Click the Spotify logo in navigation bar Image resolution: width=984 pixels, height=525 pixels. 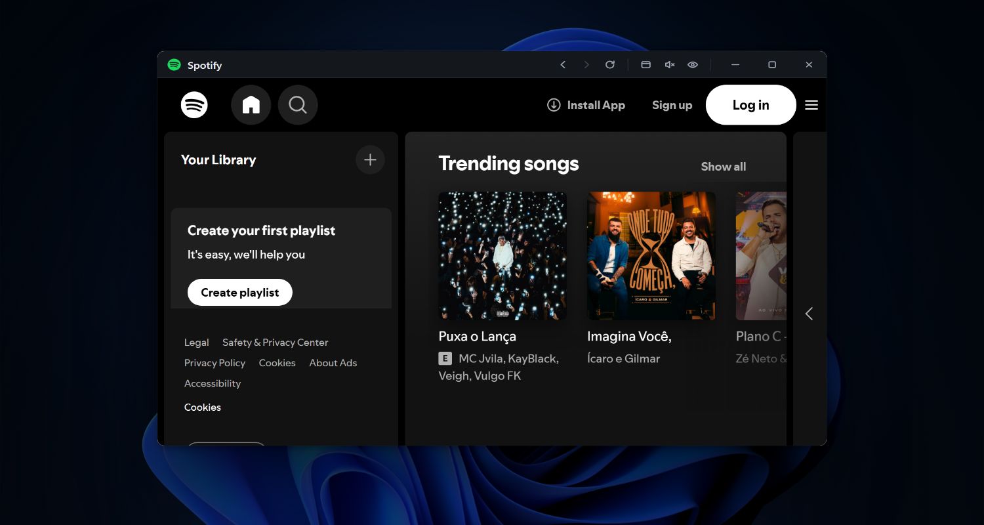pos(194,105)
